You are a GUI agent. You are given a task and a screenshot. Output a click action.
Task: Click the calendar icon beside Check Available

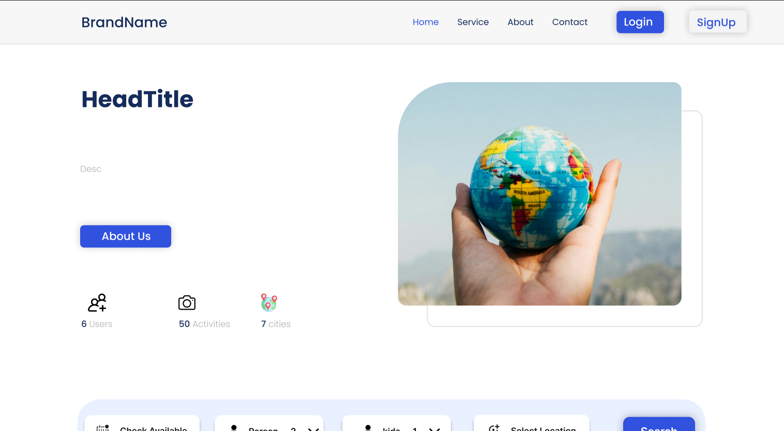(x=103, y=428)
